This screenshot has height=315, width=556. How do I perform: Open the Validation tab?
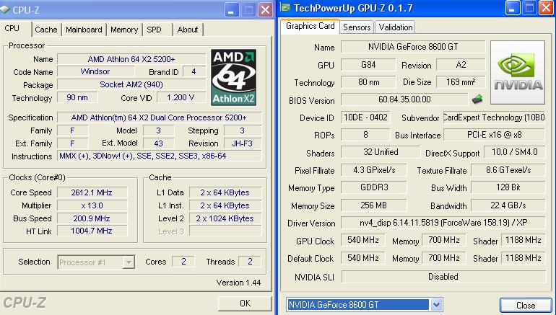pyautogui.click(x=396, y=27)
